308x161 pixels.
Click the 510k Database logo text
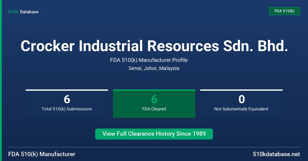[23, 12]
